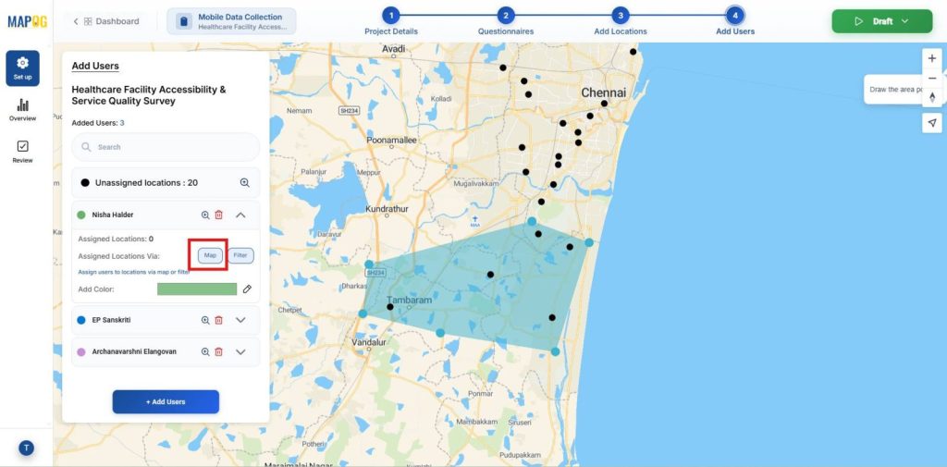Zoom out on the map
Image resolution: width=947 pixels, height=467 pixels.
coord(932,79)
